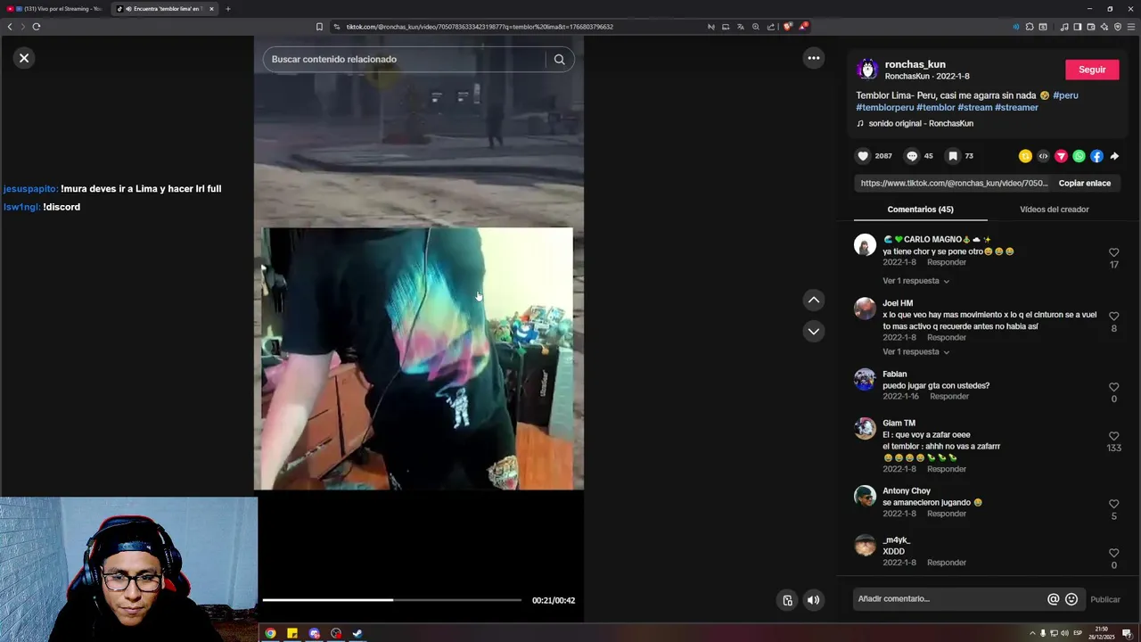
Task: Click 'Copiar enlace' button
Action: [1084, 183]
